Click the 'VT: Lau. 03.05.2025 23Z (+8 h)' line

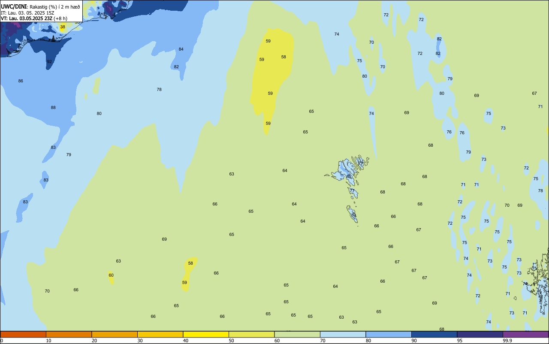pos(34,18)
